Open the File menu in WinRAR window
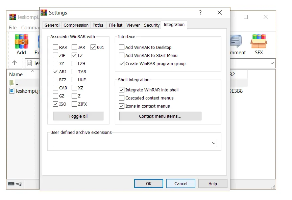 tap(13, 28)
